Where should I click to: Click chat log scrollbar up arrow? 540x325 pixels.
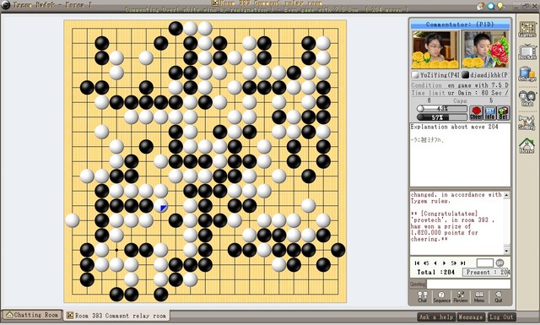point(506,195)
